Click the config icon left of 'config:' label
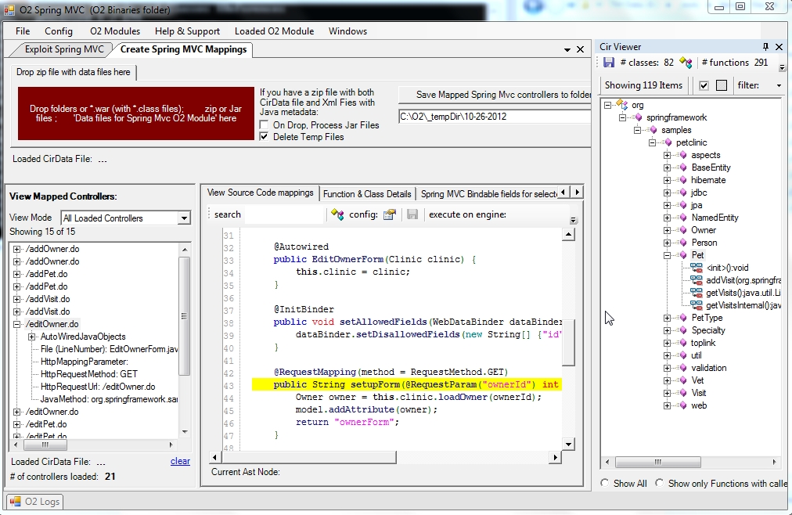Viewport: 792px width, 515px height. pos(337,214)
